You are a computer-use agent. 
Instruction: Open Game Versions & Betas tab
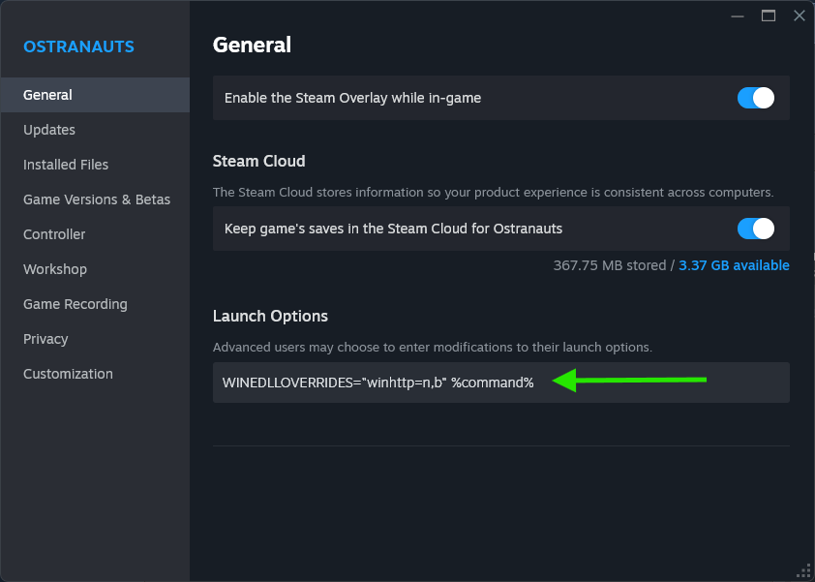tap(95, 199)
